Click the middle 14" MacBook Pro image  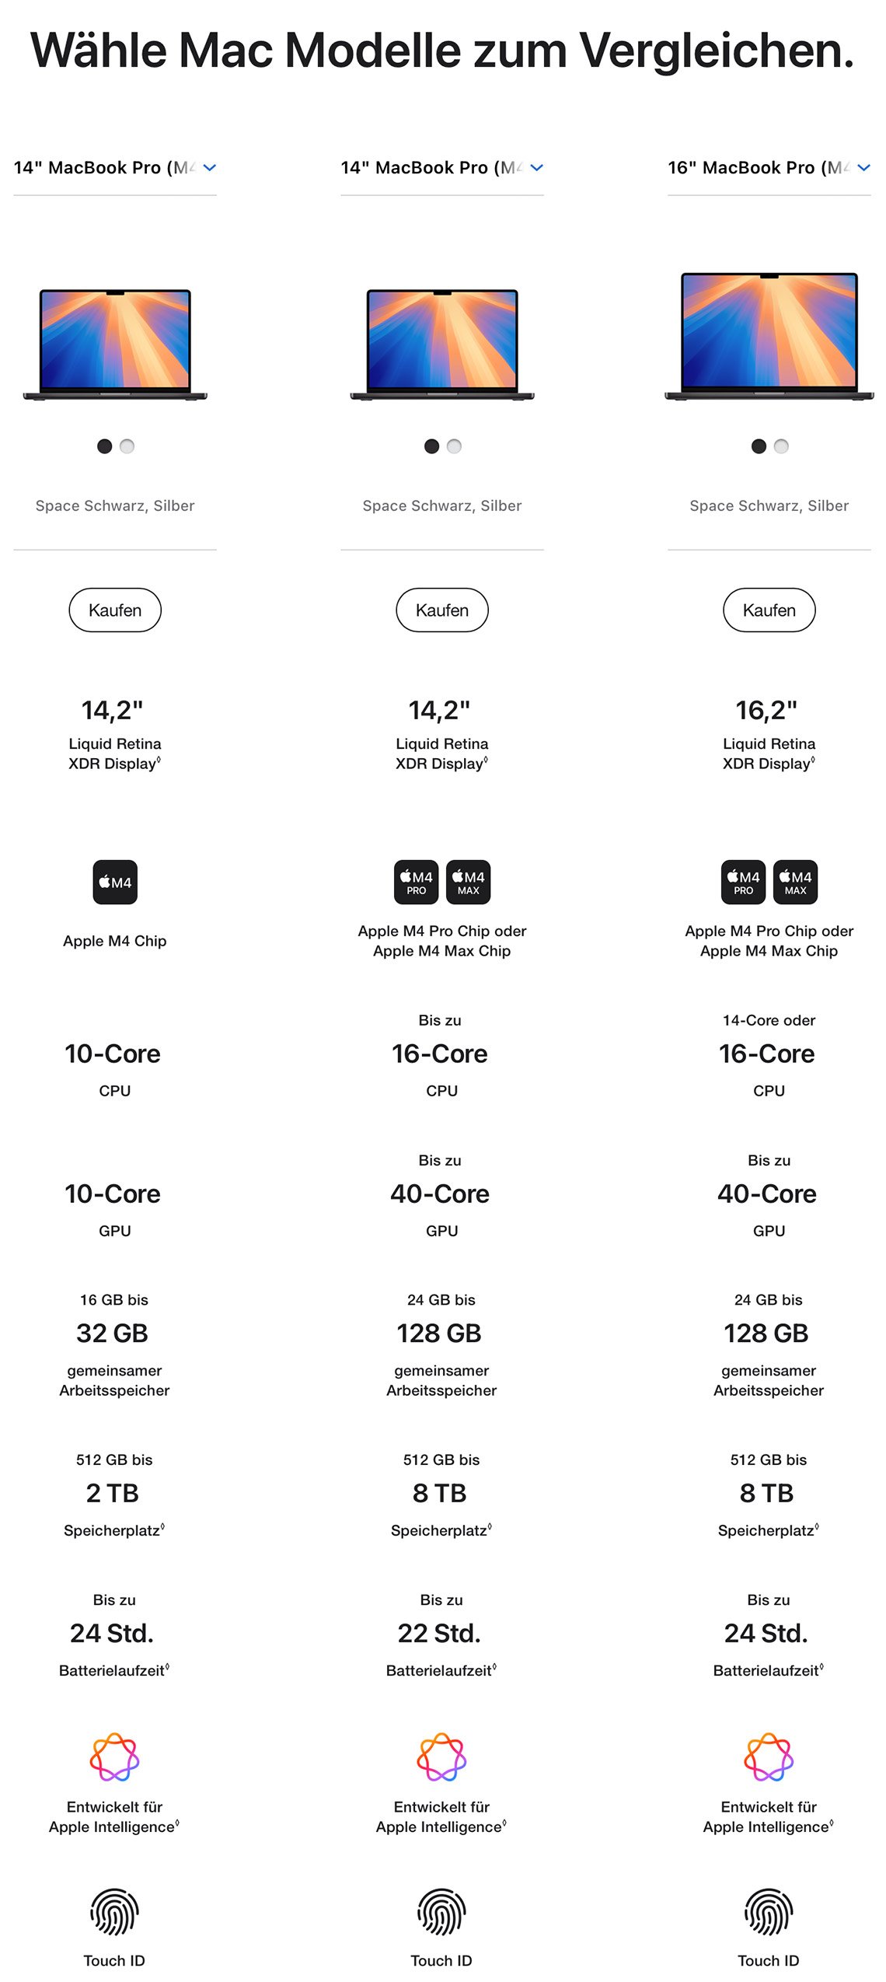tap(442, 344)
